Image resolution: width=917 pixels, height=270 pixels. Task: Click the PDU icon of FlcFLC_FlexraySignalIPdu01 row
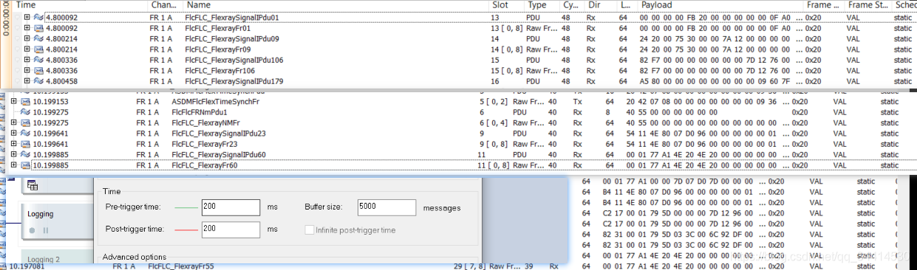[38, 16]
